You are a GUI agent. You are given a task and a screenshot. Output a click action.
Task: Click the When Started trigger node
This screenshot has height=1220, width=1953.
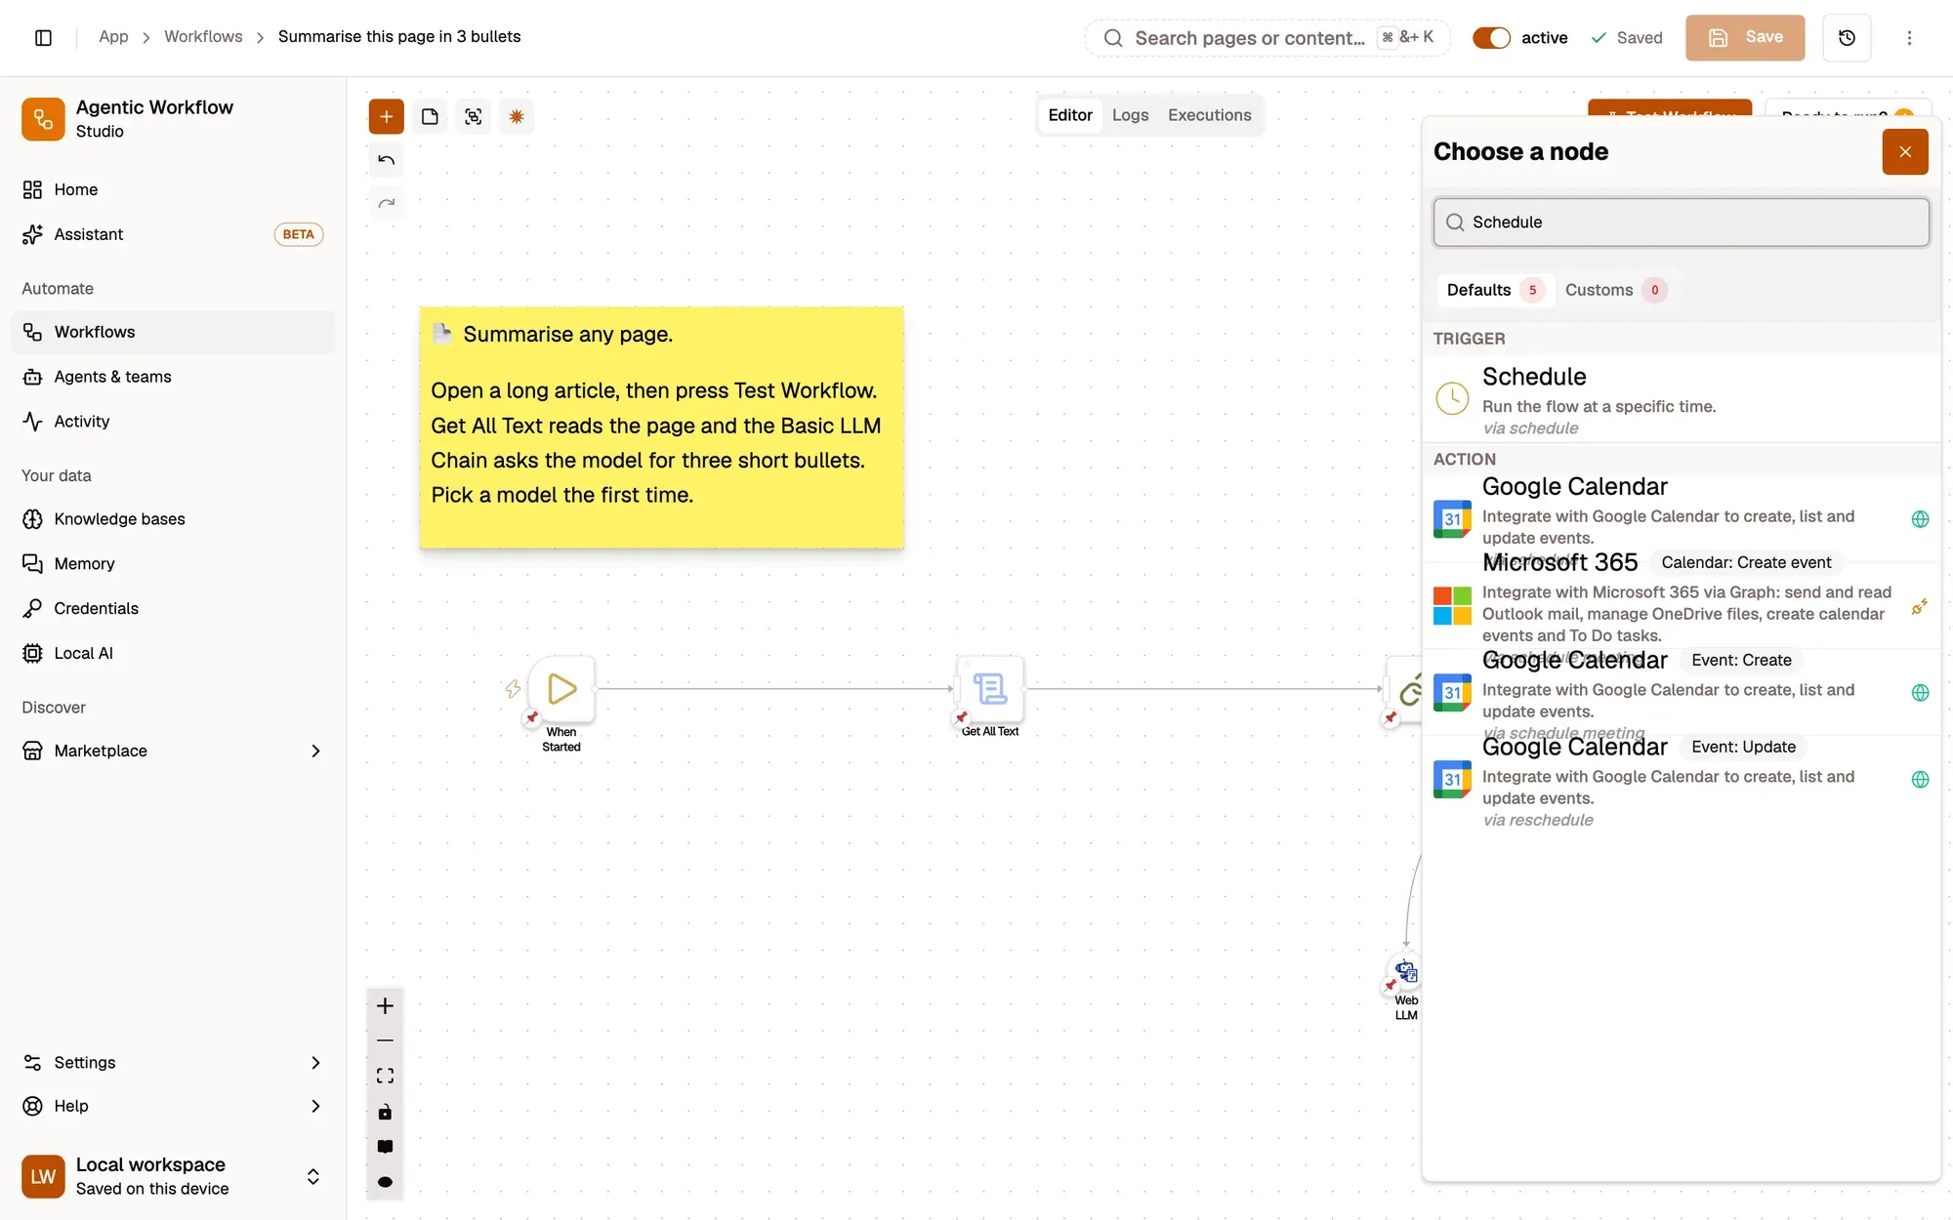(x=561, y=689)
